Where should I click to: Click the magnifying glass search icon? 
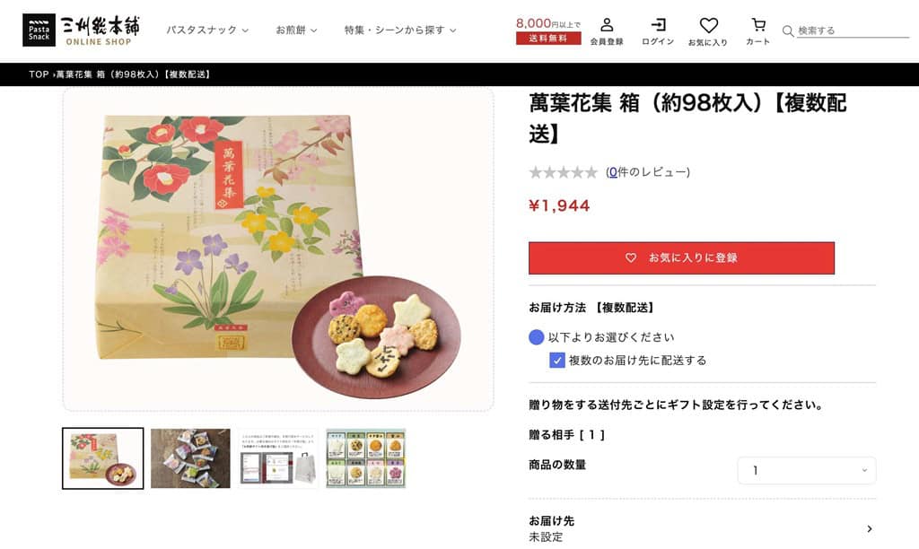point(788,30)
